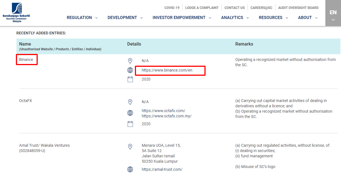
Task: Click the 5A Suite 12 address line
Action: pyautogui.click(x=152, y=151)
